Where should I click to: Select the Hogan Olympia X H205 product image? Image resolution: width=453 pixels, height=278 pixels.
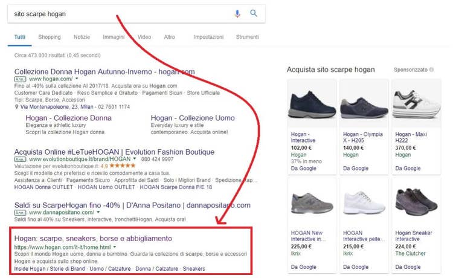click(x=364, y=105)
